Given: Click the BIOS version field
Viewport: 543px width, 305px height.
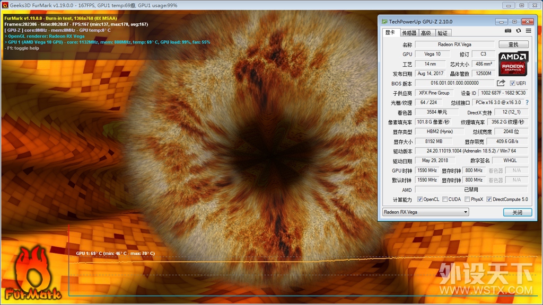Looking at the screenshot, I should (454, 83).
